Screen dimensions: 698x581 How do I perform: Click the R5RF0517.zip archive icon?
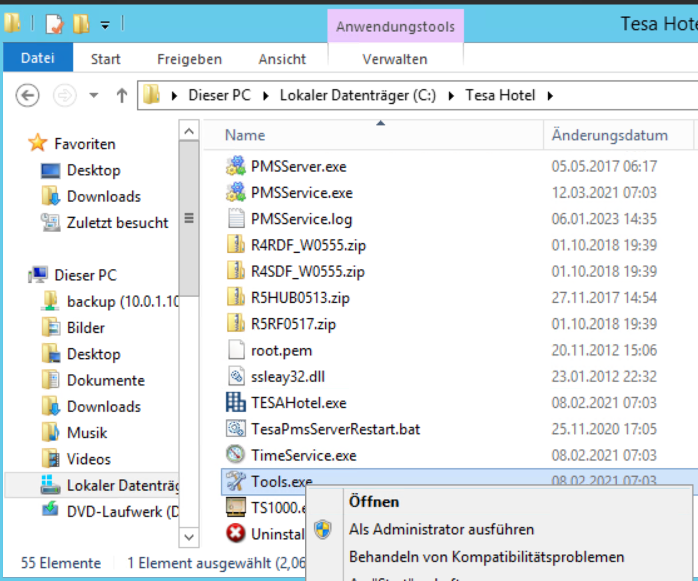click(x=236, y=324)
